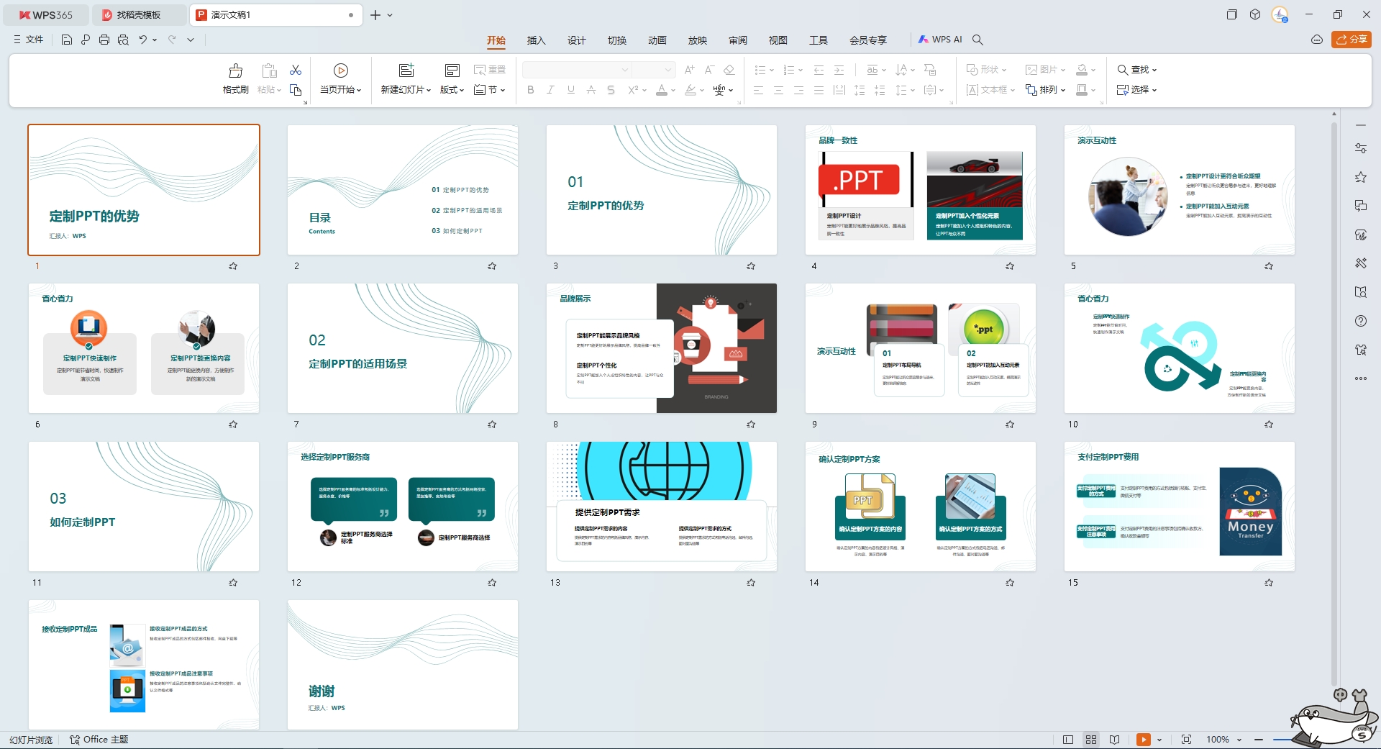The image size is (1381, 749).
Task: Toggle the star under slide 8
Action: pyautogui.click(x=751, y=425)
